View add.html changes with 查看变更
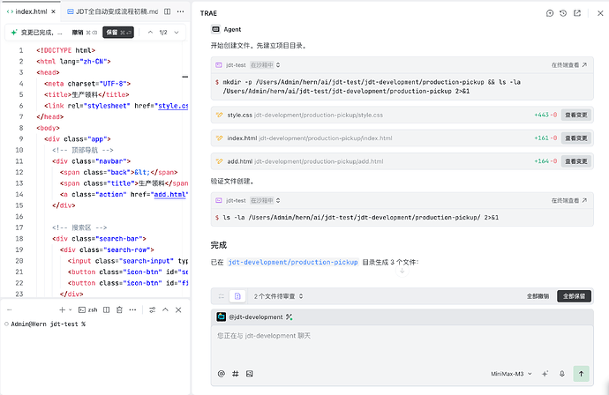609x395 pixels. tap(576, 161)
